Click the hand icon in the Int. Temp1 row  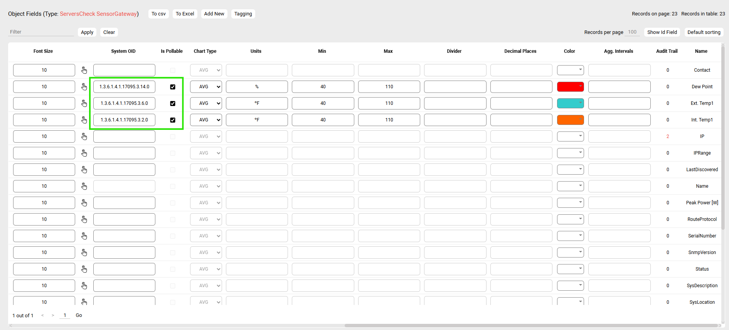pyautogui.click(x=84, y=120)
